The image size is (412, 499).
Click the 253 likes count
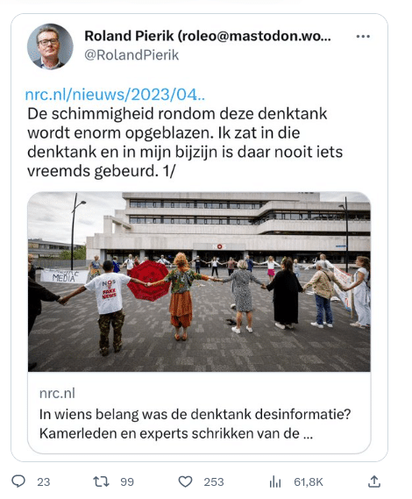pyautogui.click(x=214, y=481)
